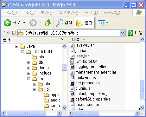This screenshot has width=146, height=117.
Task: Select the meta-index file icon
Action: point(72,78)
